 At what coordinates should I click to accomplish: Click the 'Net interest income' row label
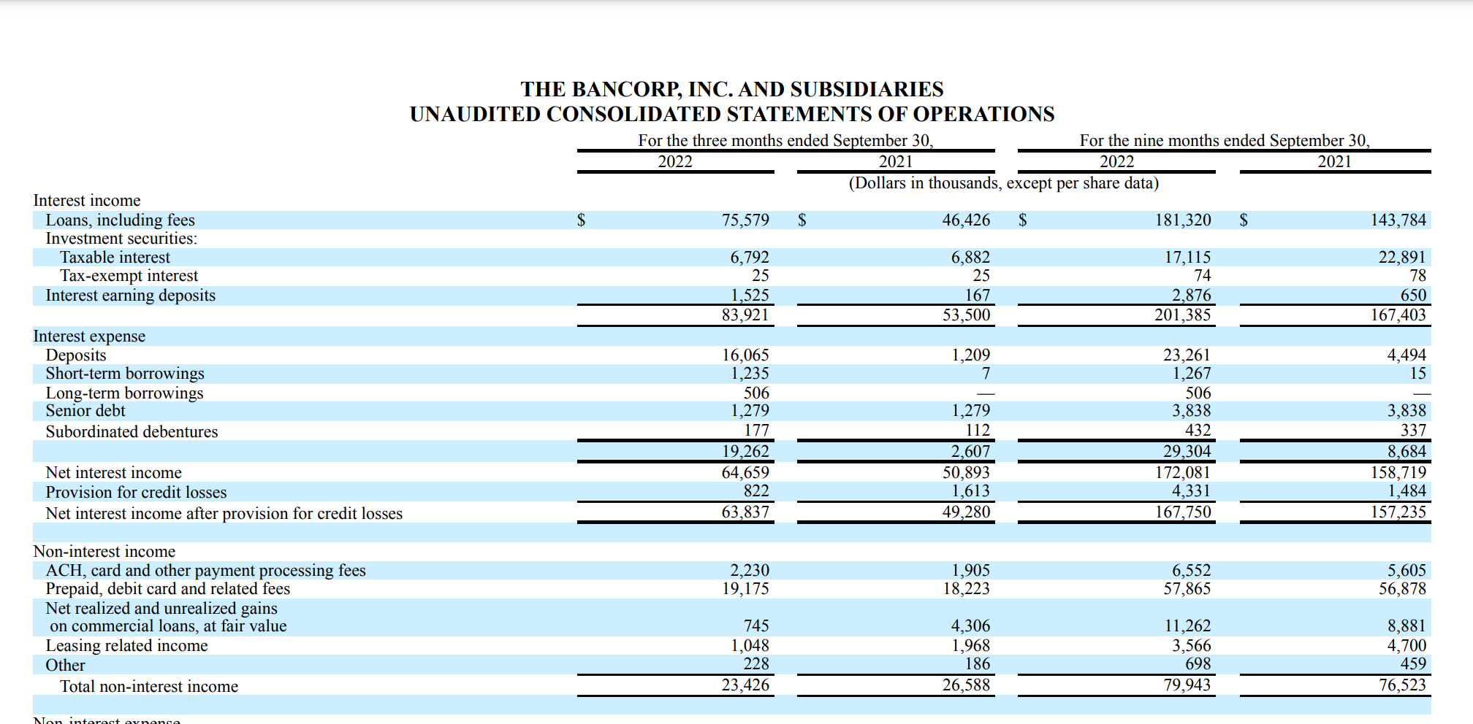point(113,472)
